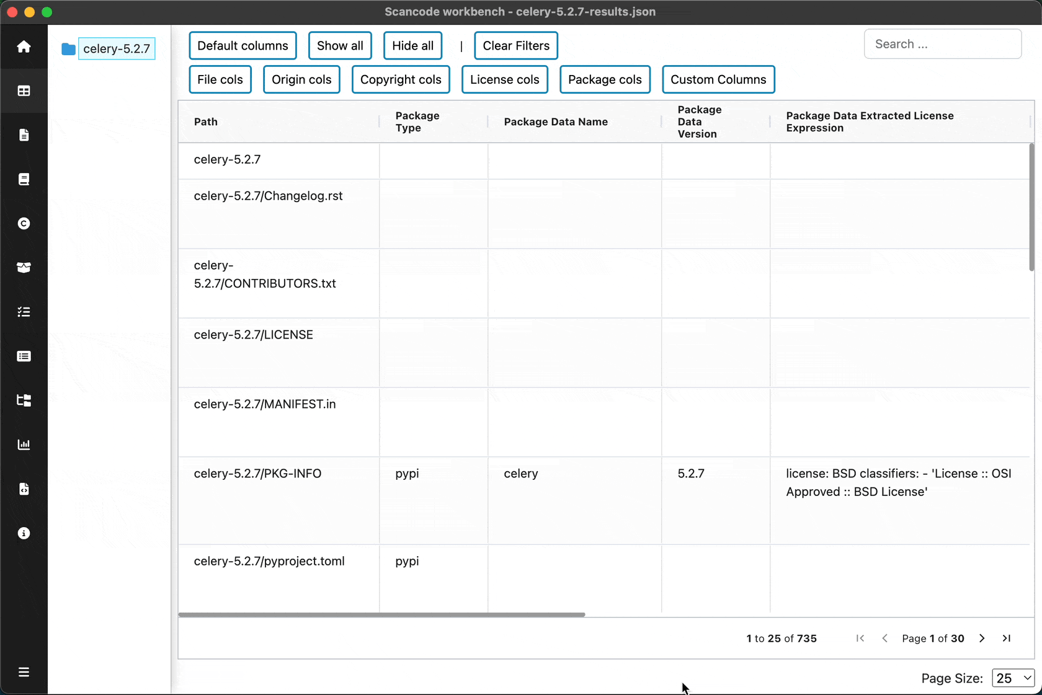Sort by the Path column header
The image size is (1042, 695).
click(x=278, y=122)
